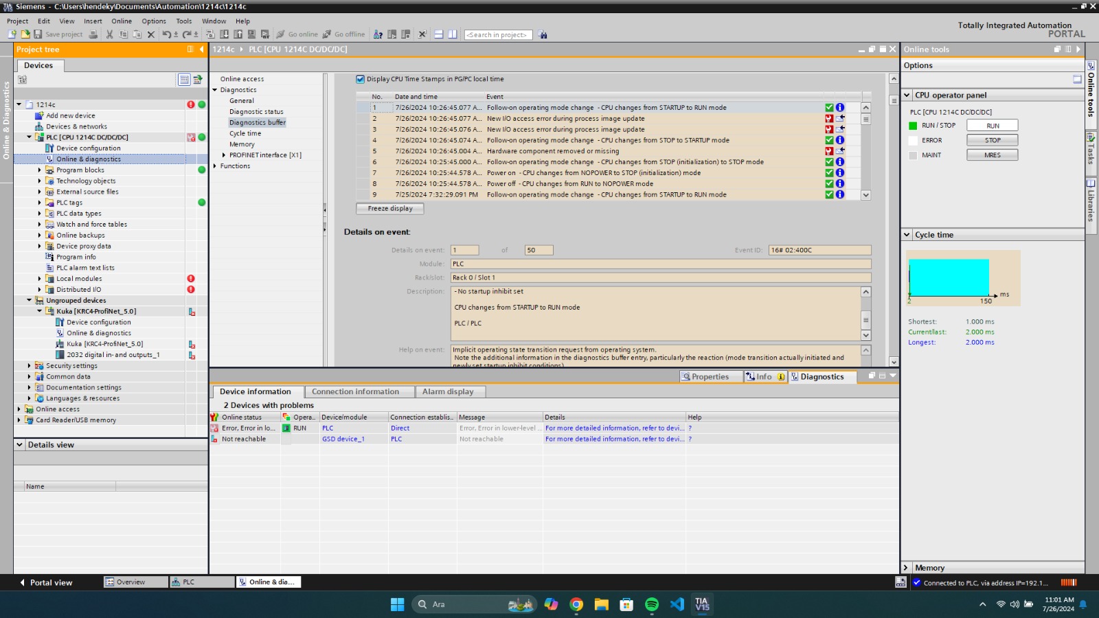Select Diagnostic status in the navigation tree

256,111
